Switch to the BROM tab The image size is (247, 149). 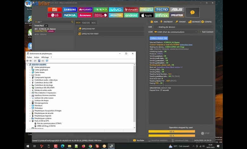(x=78, y=23)
